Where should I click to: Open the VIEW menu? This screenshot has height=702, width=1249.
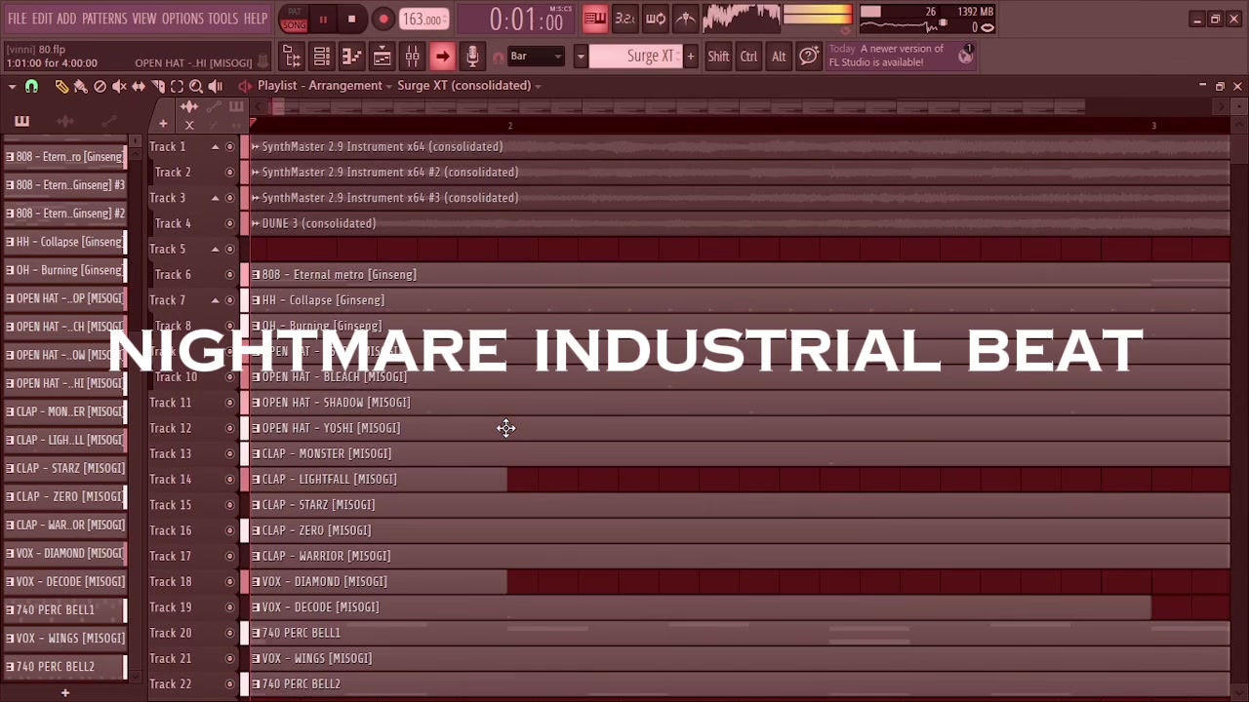point(144,19)
